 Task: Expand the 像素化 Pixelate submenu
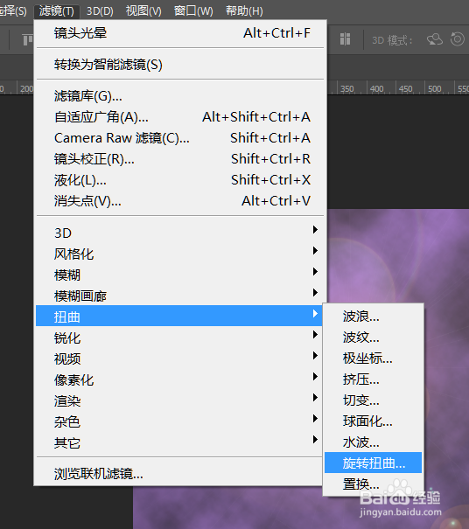tap(180, 379)
